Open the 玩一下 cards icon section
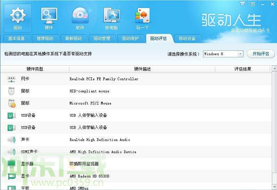This screenshot has width=277, height=190. coord(142,18)
